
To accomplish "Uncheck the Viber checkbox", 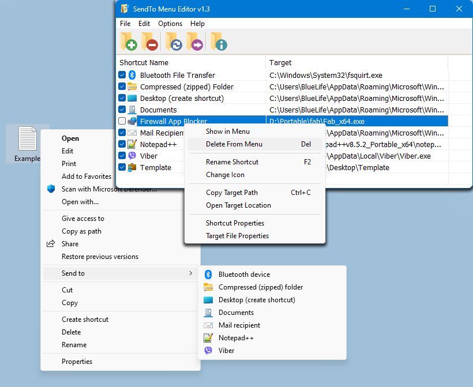I will pos(122,155).
